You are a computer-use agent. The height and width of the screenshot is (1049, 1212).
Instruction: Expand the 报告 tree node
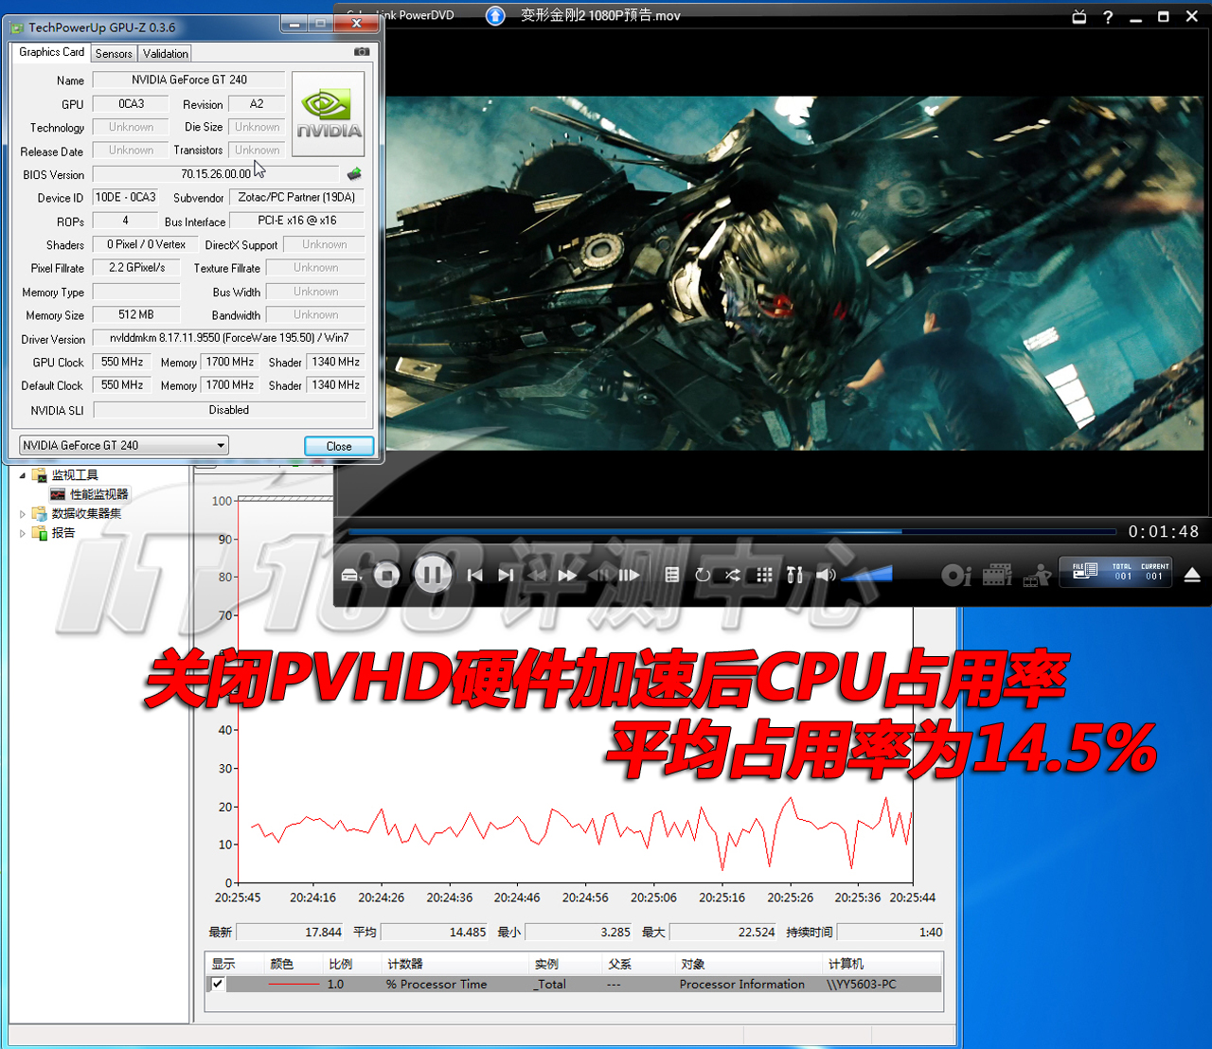coord(23,533)
